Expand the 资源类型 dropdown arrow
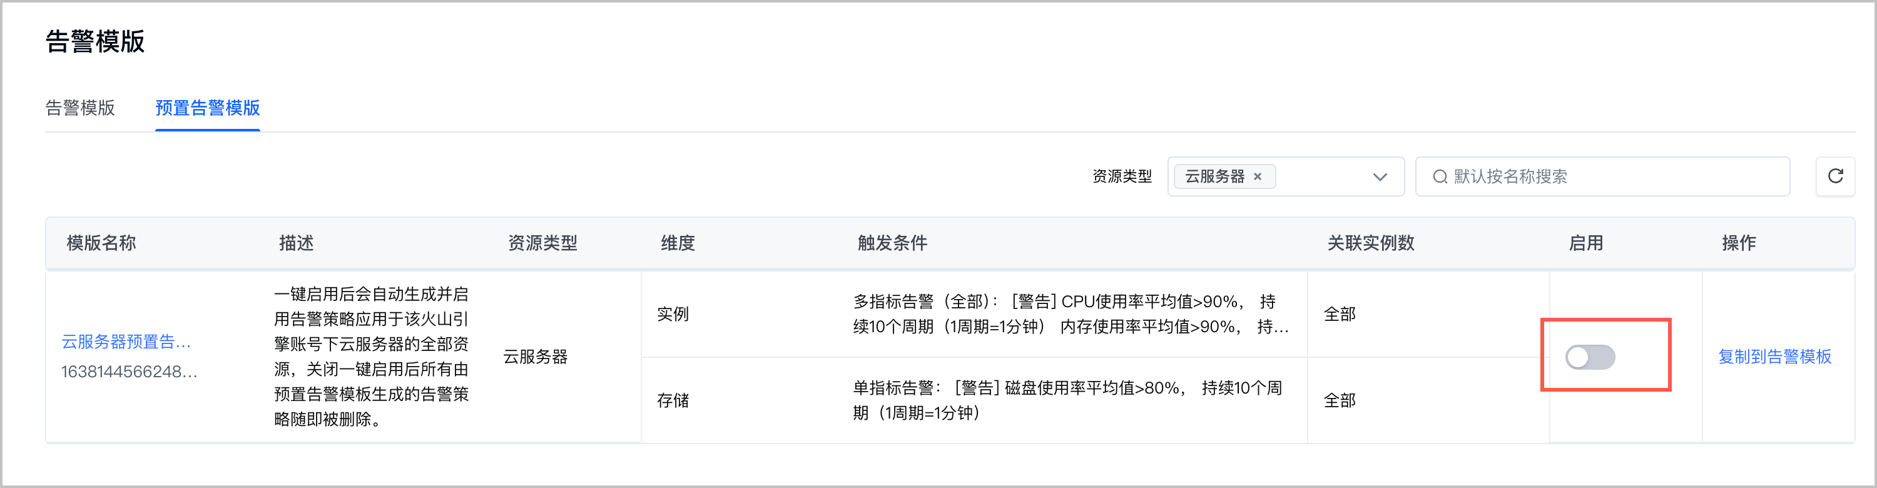 point(1380,177)
